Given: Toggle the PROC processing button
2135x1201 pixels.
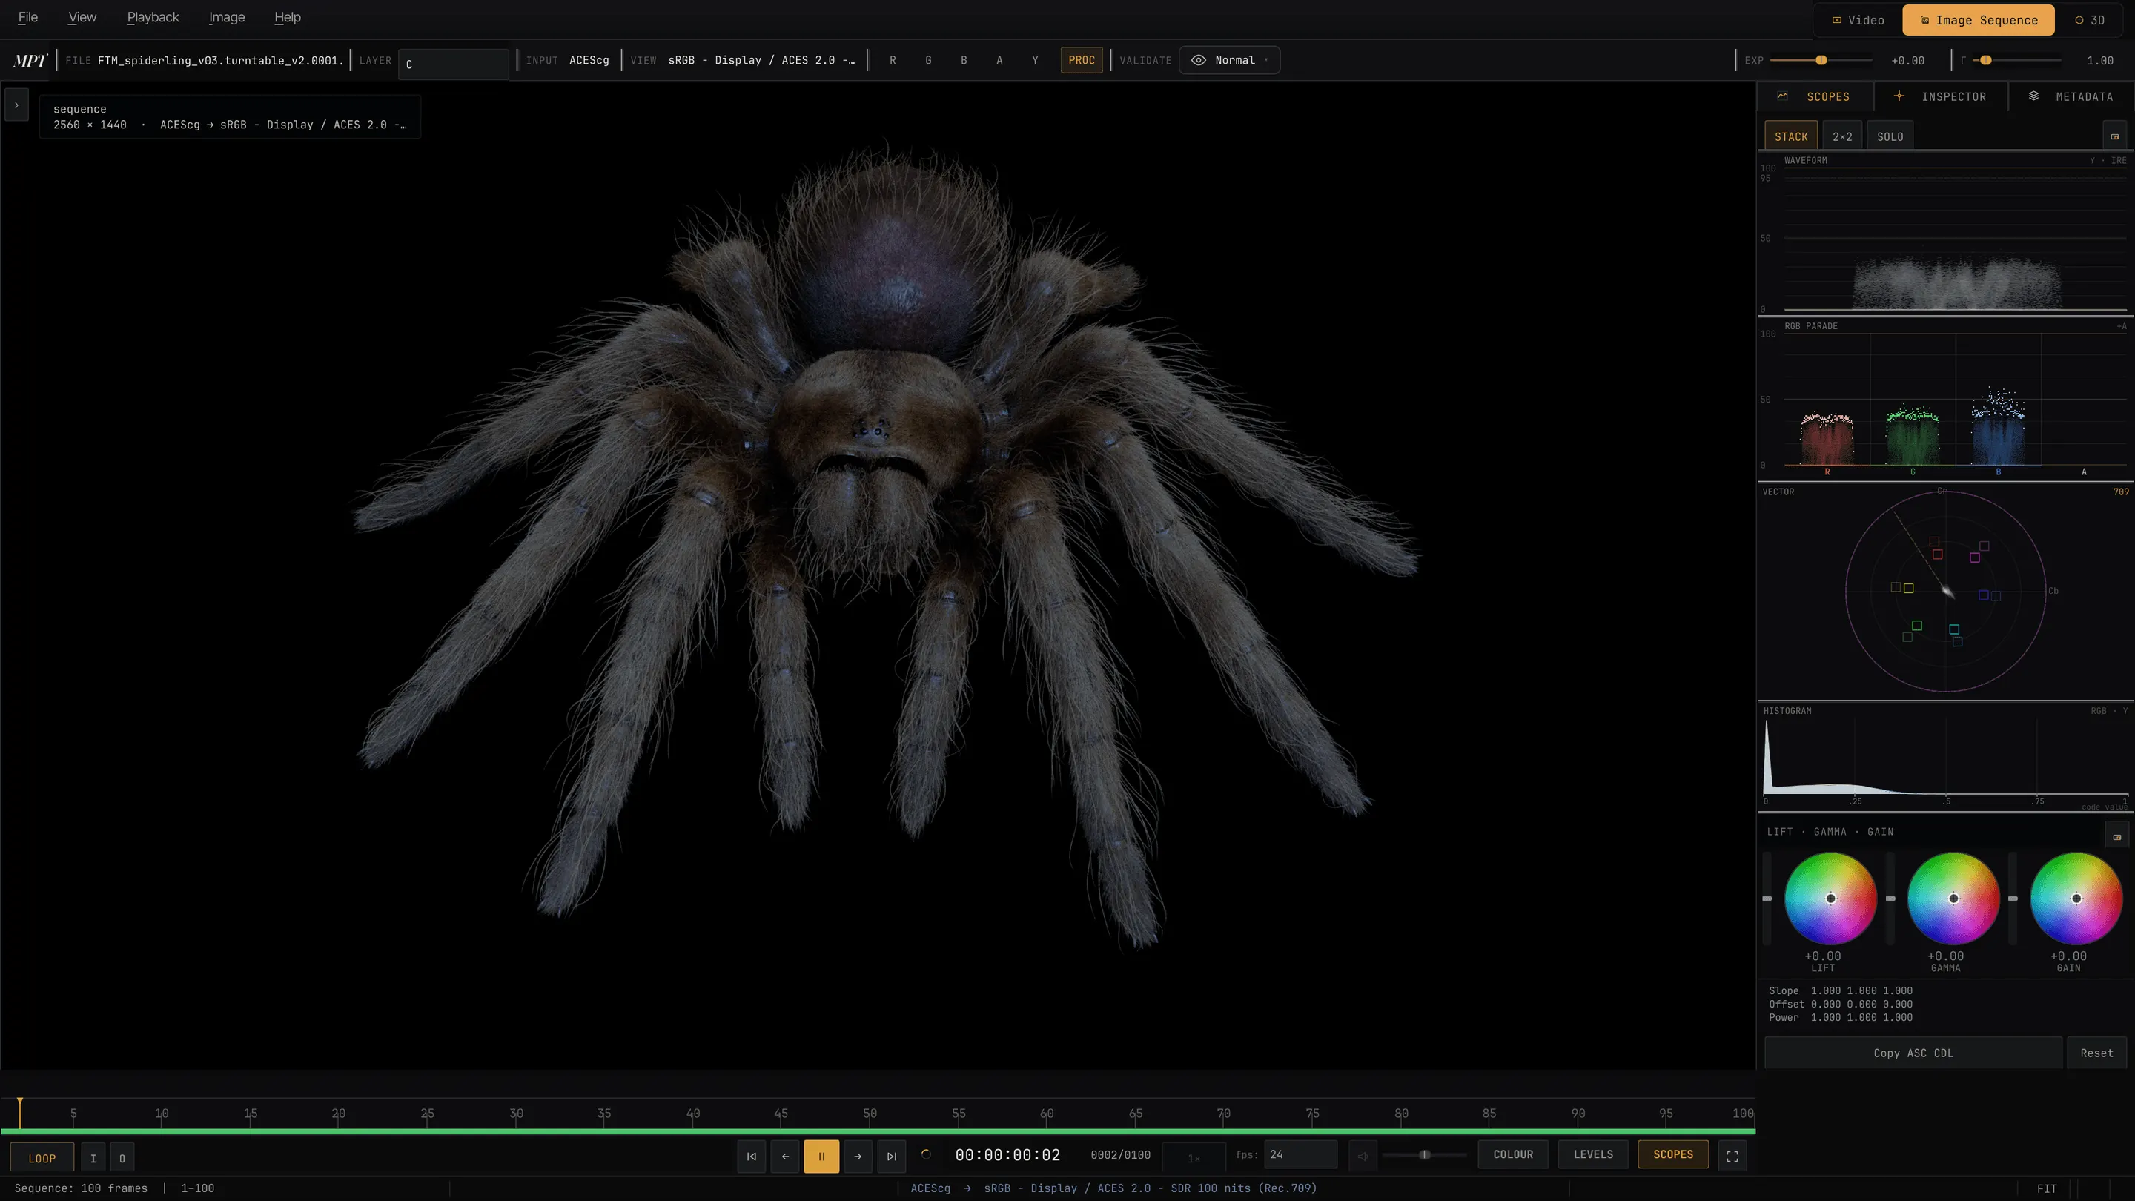Looking at the screenshot, I should point(1082,61).
